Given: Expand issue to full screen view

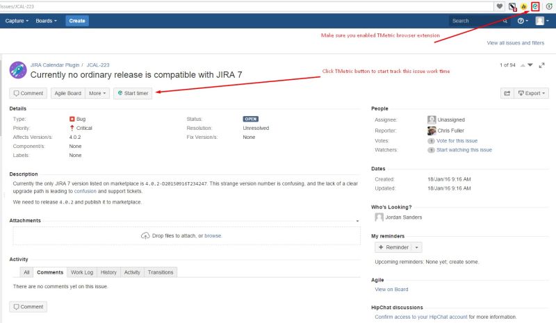Looking at the screenshot, I should pos(541,65).
